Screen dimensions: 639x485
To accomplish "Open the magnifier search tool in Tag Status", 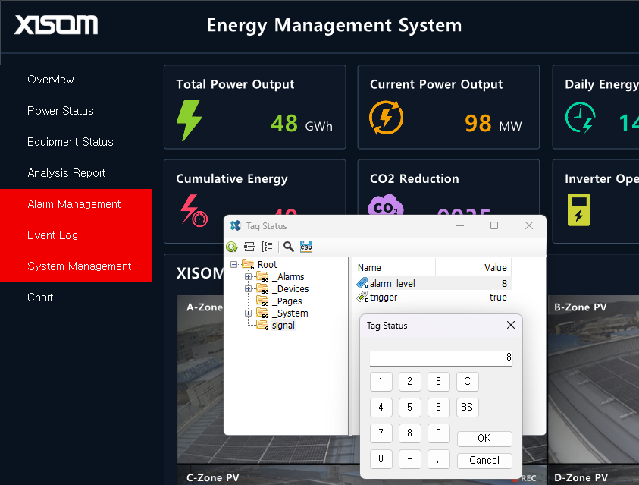I will (x=289, y=247).
